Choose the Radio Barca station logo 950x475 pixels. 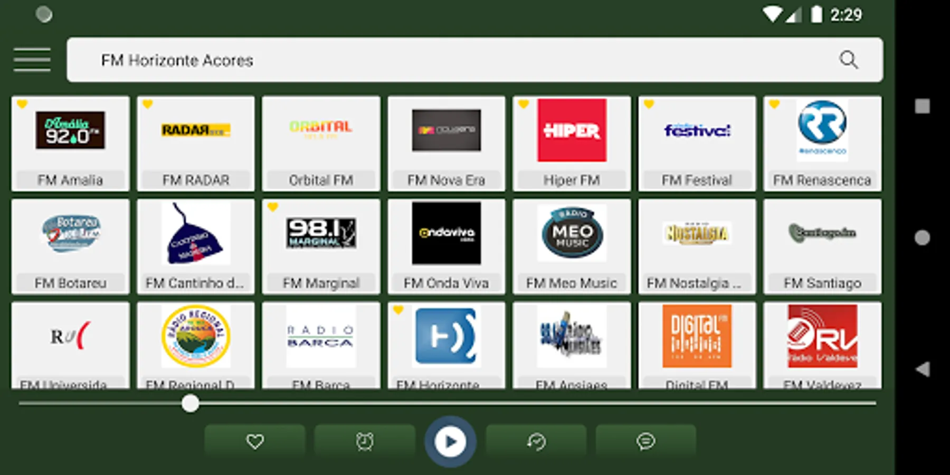click(x=321, y=336)
